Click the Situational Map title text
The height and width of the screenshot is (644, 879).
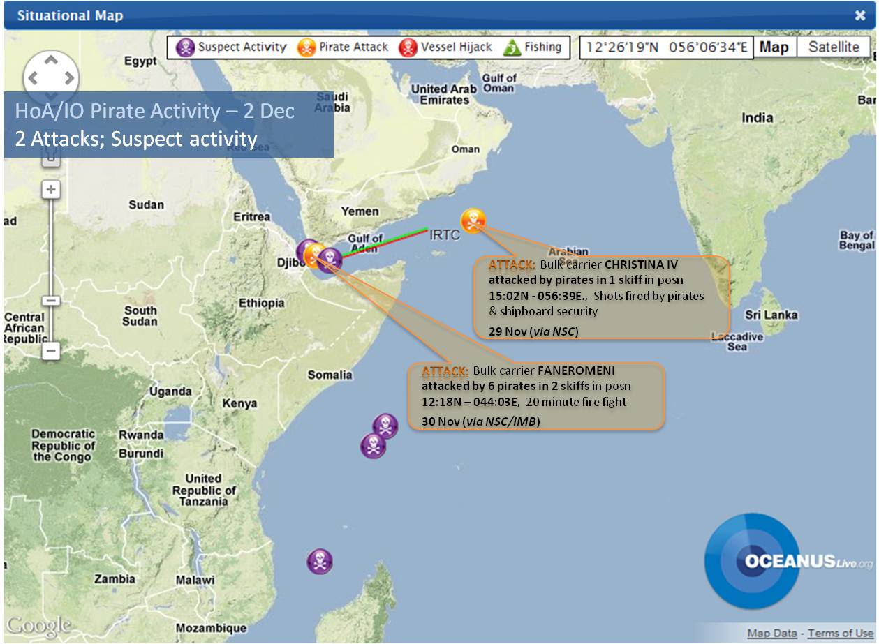click(x=70, y=15)
